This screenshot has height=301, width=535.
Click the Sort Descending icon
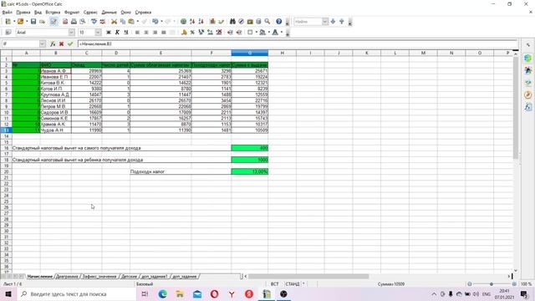pyautogui.click(x=201, y=22)
